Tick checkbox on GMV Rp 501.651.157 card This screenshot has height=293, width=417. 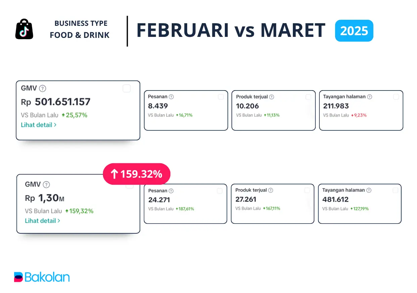click(126, 89)
